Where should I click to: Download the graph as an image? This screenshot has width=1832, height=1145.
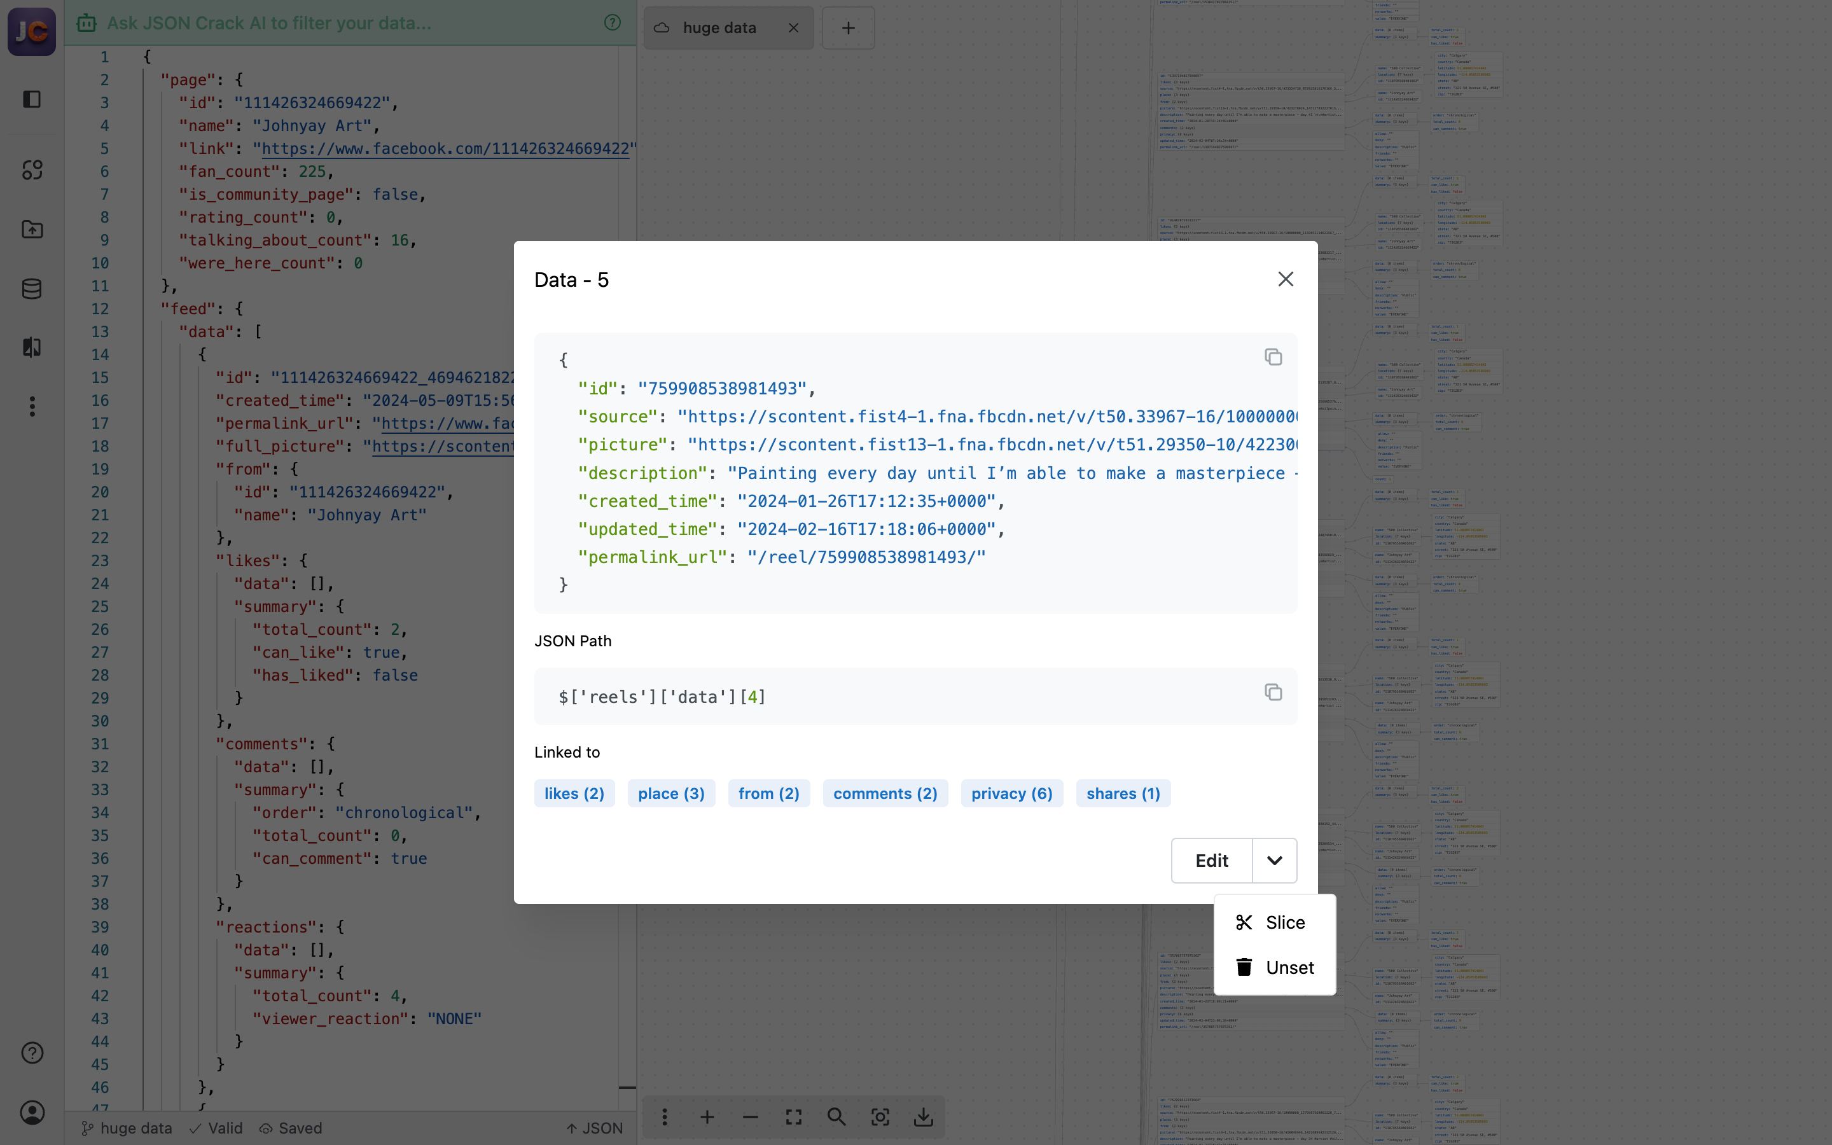click(x=924, y=1117)
